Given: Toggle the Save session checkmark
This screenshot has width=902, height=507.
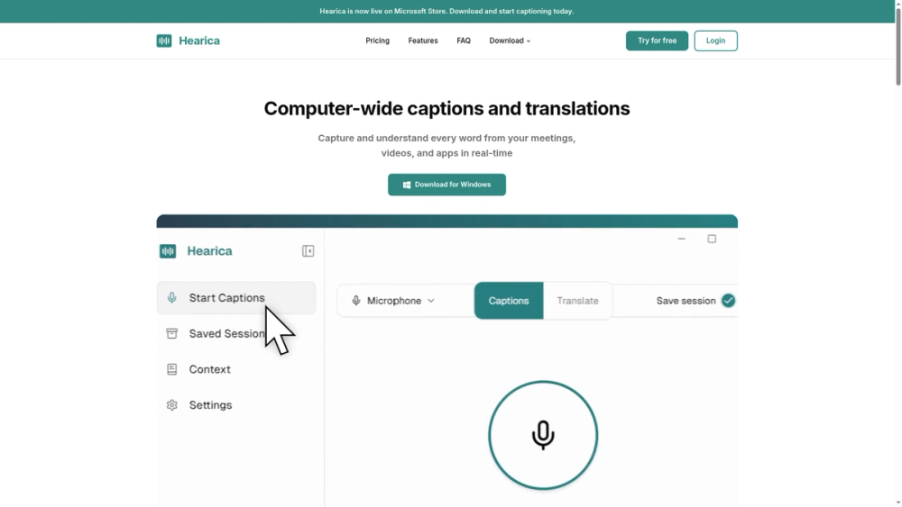Looking at the screenshot, I should pyautogui.click(x=728, y=301).
